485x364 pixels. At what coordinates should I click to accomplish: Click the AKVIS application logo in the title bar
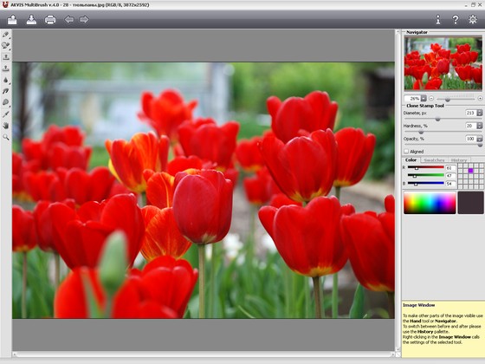[4, 4]
